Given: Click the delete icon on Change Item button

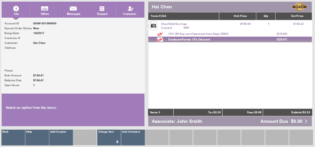Looking at the screenshot, I should point(117,142).
